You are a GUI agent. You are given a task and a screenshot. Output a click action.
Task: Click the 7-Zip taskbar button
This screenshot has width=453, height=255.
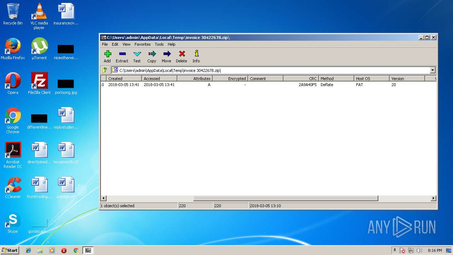(88, 250)
